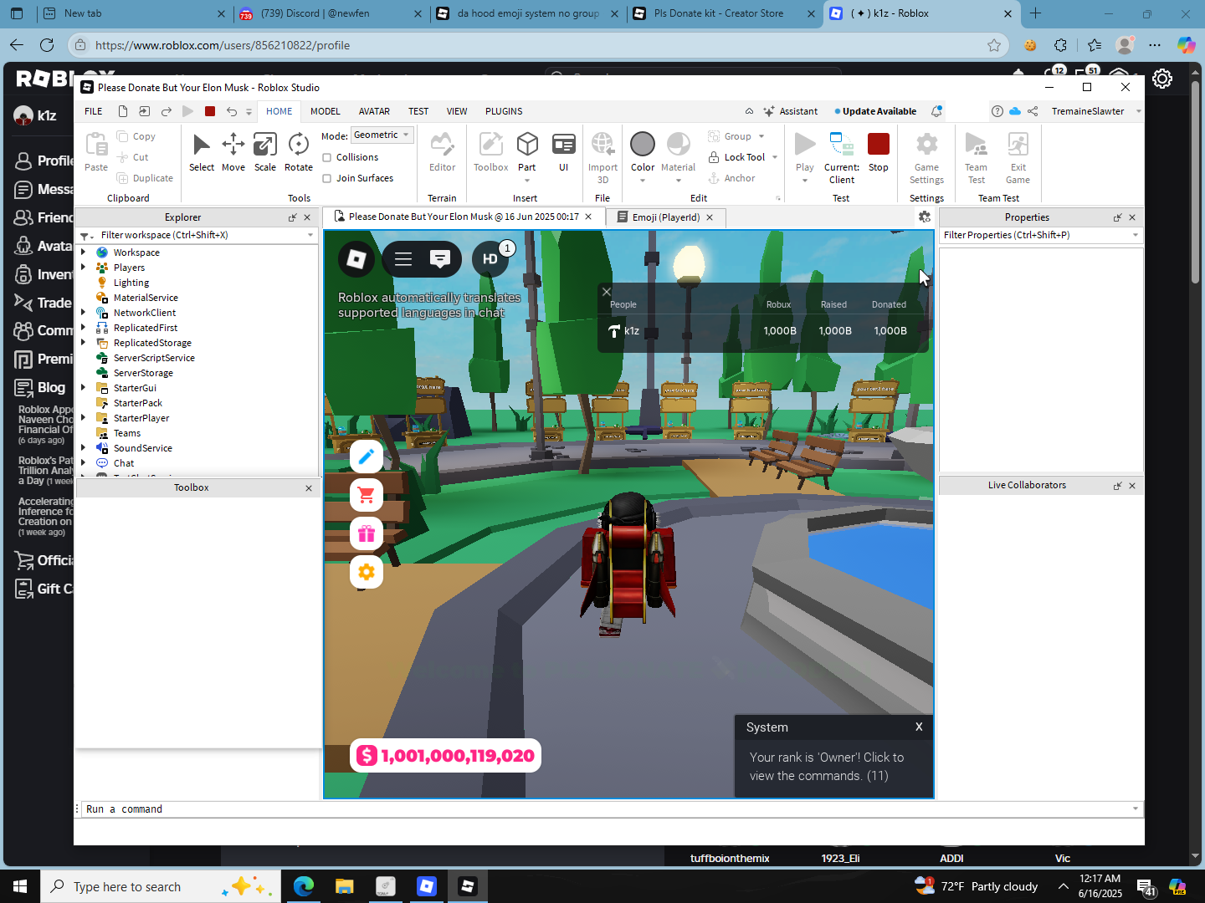
Task: Click the viewport settings gear above the game view
Action: coord(925,217)
